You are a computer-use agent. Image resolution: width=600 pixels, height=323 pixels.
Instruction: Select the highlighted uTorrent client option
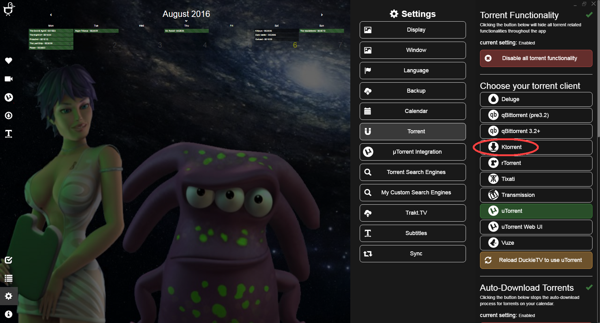536,211
